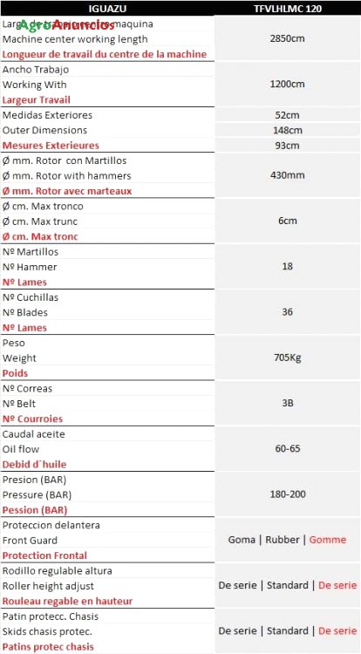The height and width of the screenshot is (654, 361).
Task: Select the Roller height adjust label
Action: point(48,586)
